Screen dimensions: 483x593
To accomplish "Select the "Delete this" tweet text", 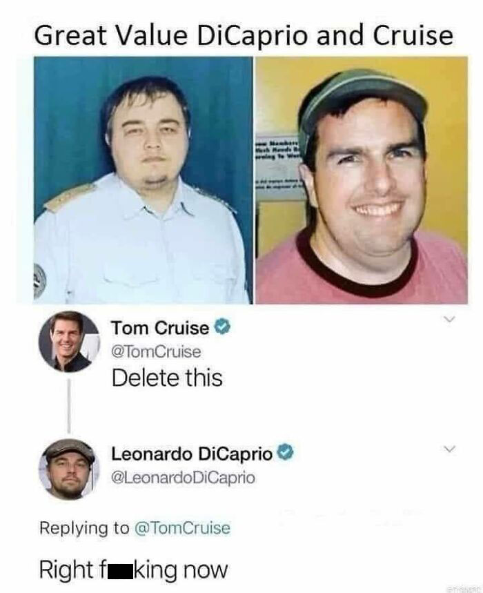I will click(x=167, y=378).
